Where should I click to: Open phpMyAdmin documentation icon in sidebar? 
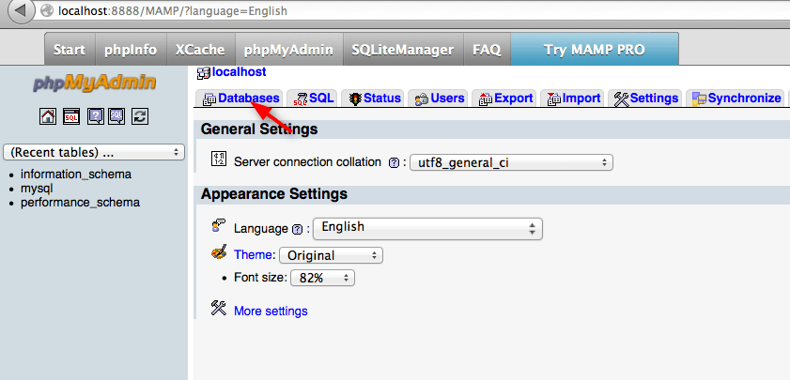(96, 116)
